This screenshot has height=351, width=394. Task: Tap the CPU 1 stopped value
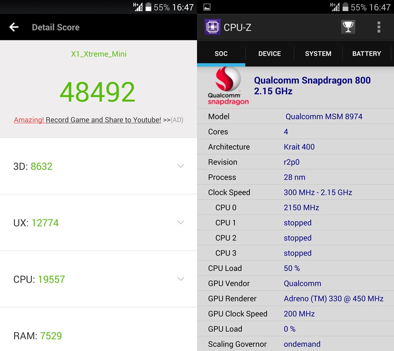[298, 223]
